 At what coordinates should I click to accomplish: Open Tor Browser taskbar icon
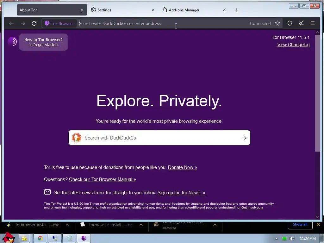84,238
